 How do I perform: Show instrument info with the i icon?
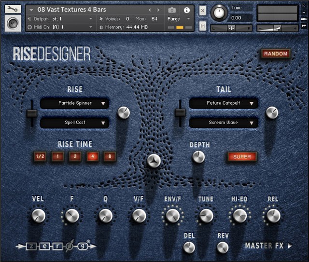[187, 10]
